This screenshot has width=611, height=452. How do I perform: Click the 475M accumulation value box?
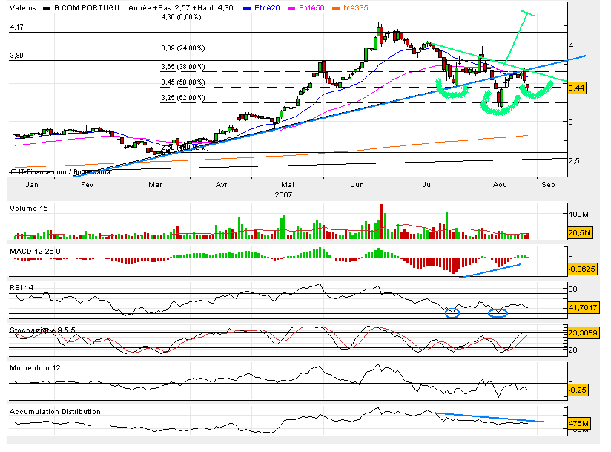click(578, 424)
